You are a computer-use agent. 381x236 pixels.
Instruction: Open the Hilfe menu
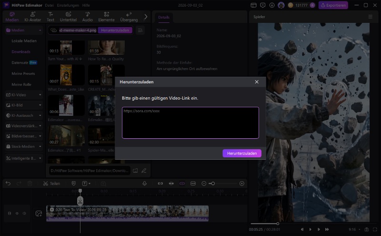pos(86,5)
